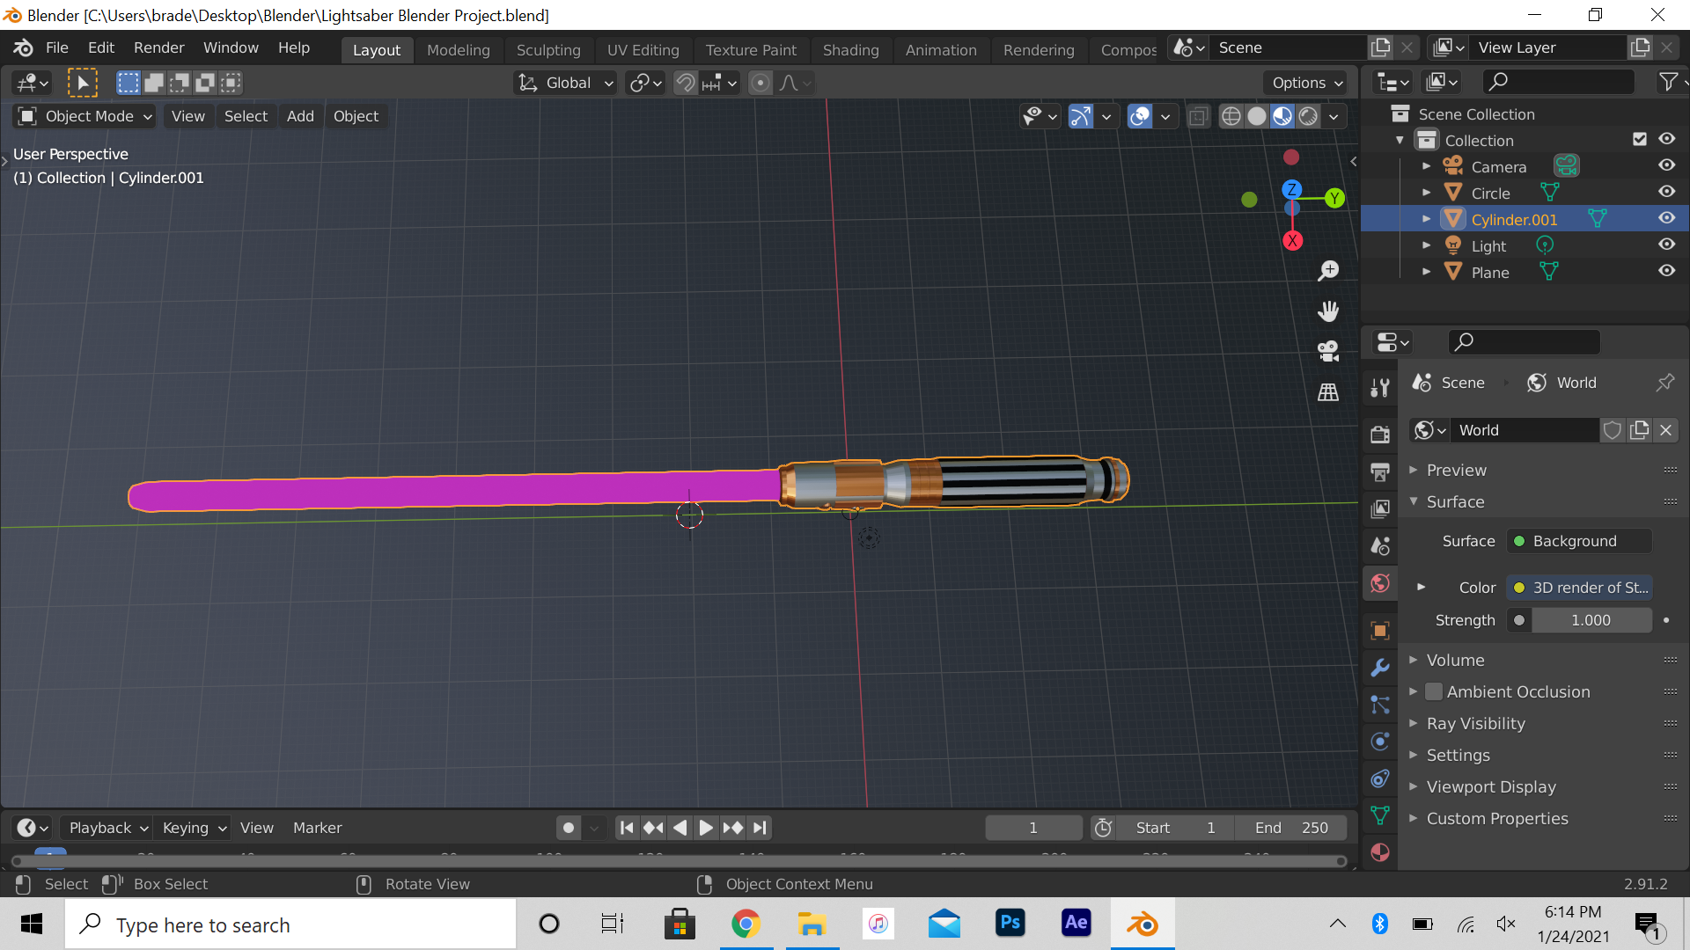Click the green Y axis gizmo
The image size is (1690, 950).
(1335, 198)
